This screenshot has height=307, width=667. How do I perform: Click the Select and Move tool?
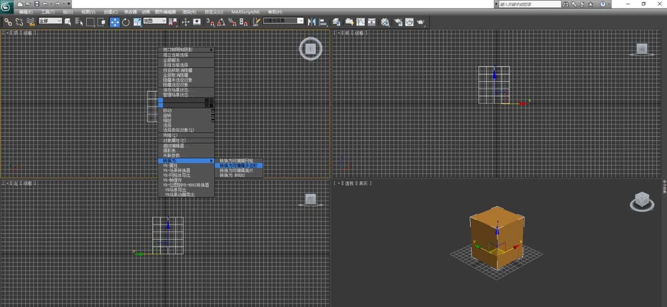click(115, 22)
